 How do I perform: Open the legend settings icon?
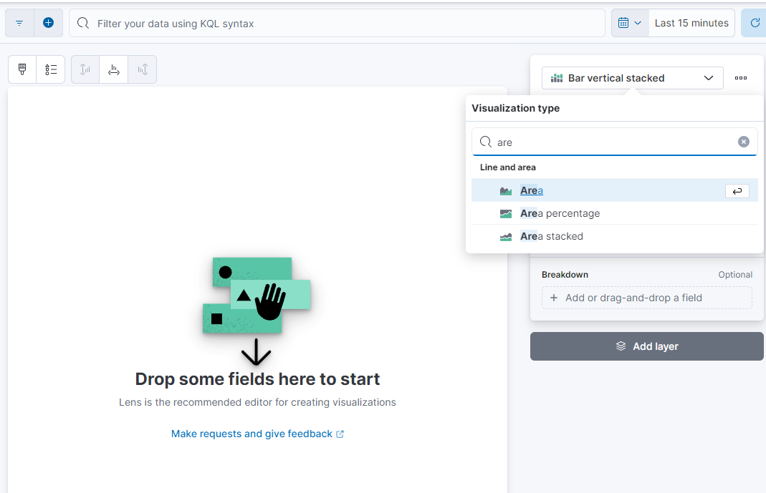click(x=51, y=69)
